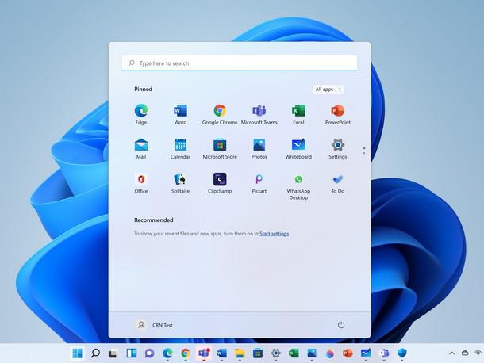The height and width of the screenshot is (363, 484).
Task: Open Microsoft Store pinned app
Action: (220, 145)
